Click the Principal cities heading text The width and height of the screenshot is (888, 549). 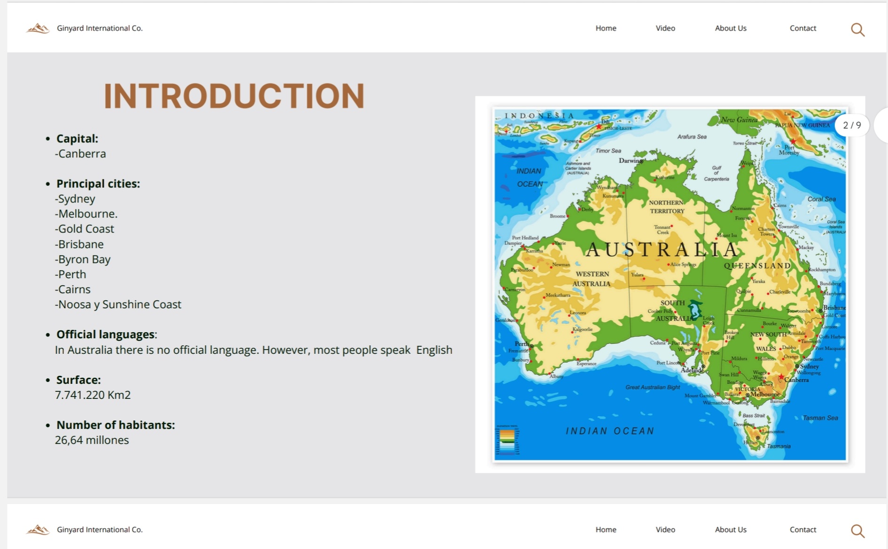(98, 183)
